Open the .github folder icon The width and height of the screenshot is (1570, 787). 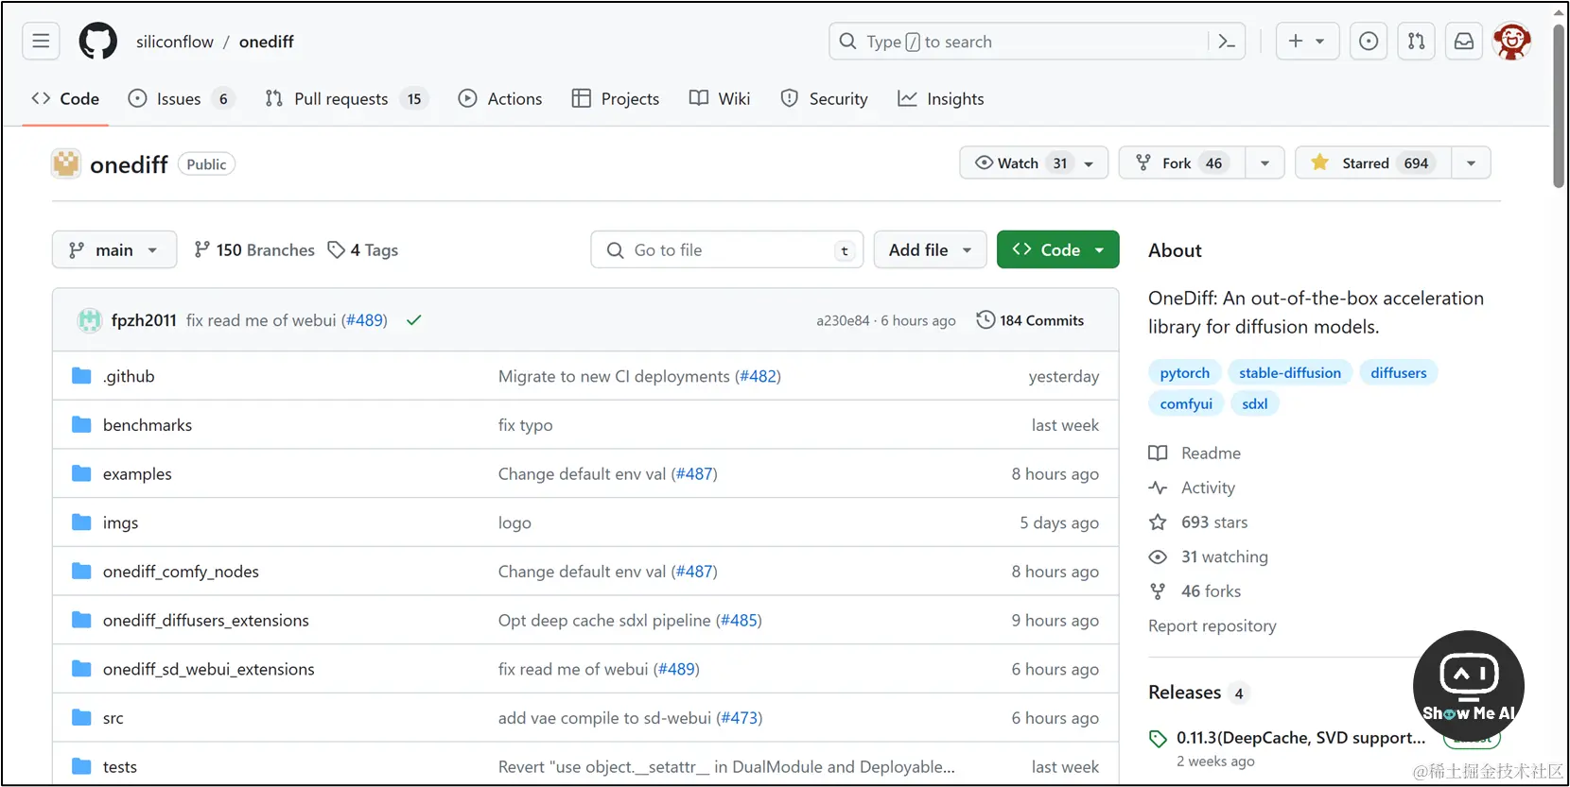[81, 376]
